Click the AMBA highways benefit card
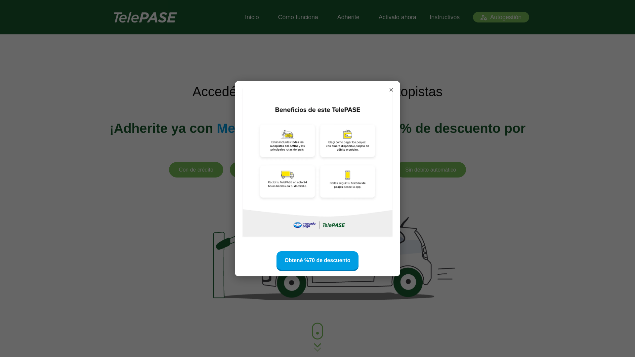 (287, 141)
